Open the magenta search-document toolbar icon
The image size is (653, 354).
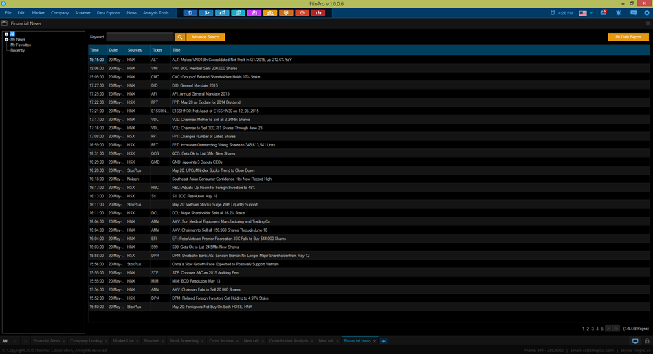(254, 13)
